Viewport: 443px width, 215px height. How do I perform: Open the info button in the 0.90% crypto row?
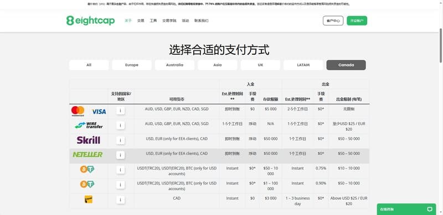pyautogui.click(x=120, y=185)
